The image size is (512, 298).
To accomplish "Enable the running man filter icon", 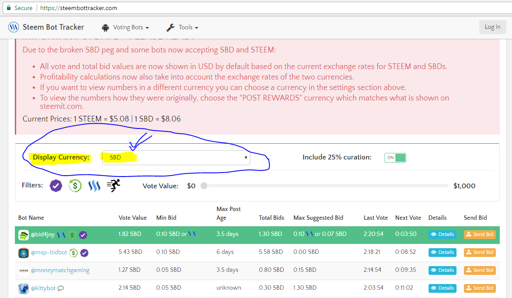I will pos(114,185).
